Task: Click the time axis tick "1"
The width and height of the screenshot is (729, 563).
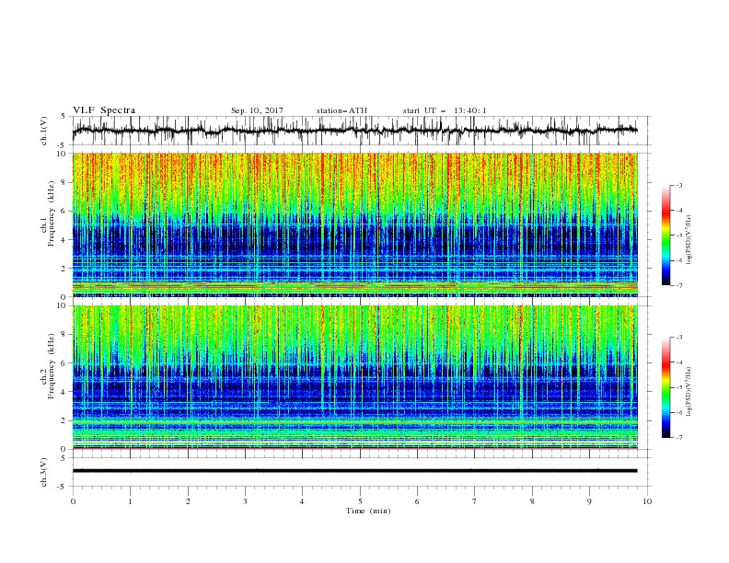Action: pyautogui.click(x=131, y=501)
